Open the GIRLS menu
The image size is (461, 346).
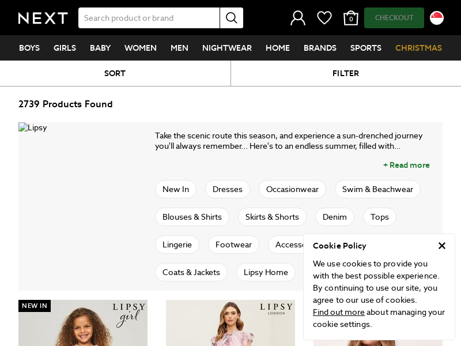65,48
